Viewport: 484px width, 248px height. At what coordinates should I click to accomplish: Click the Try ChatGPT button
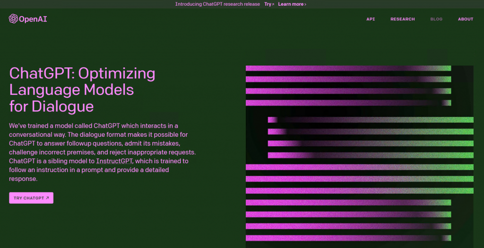click(31, 198)
